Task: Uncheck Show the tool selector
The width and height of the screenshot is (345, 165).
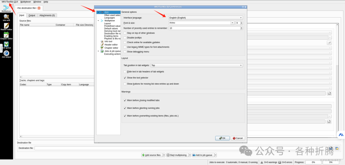Action: pyautogui.click(x=125, y=78)
